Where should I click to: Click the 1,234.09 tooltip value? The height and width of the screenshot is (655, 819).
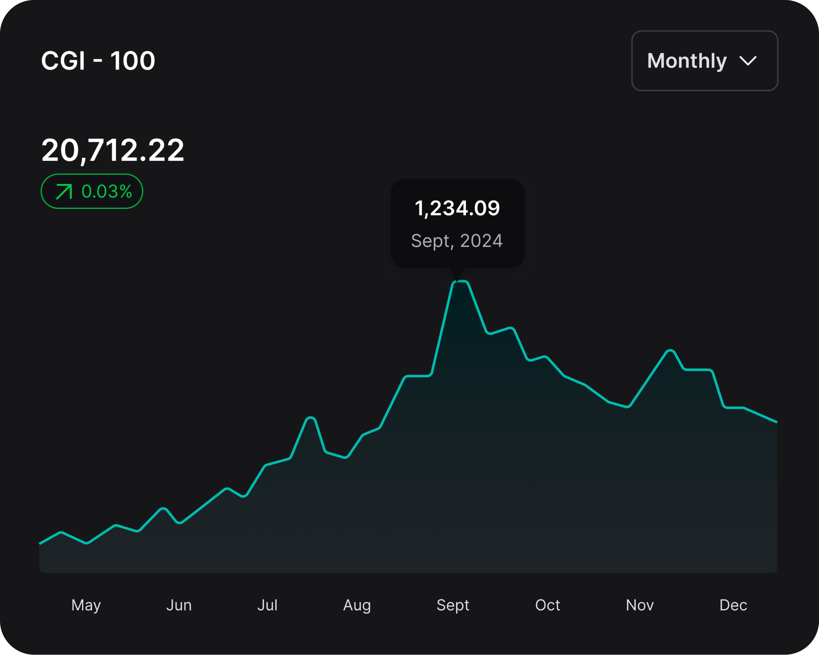click(457, 208)
